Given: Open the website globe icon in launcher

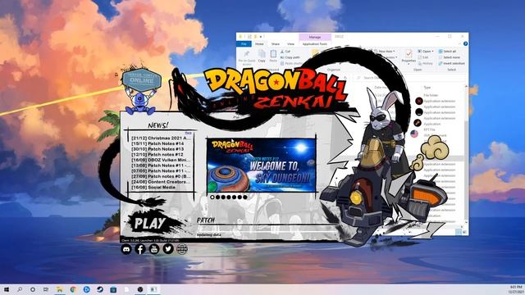Looking at the screenshot, I should (182, 249).
